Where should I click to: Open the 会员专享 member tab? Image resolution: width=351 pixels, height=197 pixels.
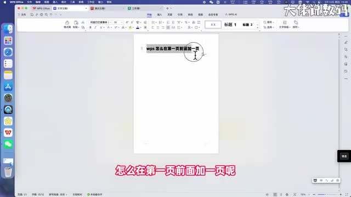point(213,15)
